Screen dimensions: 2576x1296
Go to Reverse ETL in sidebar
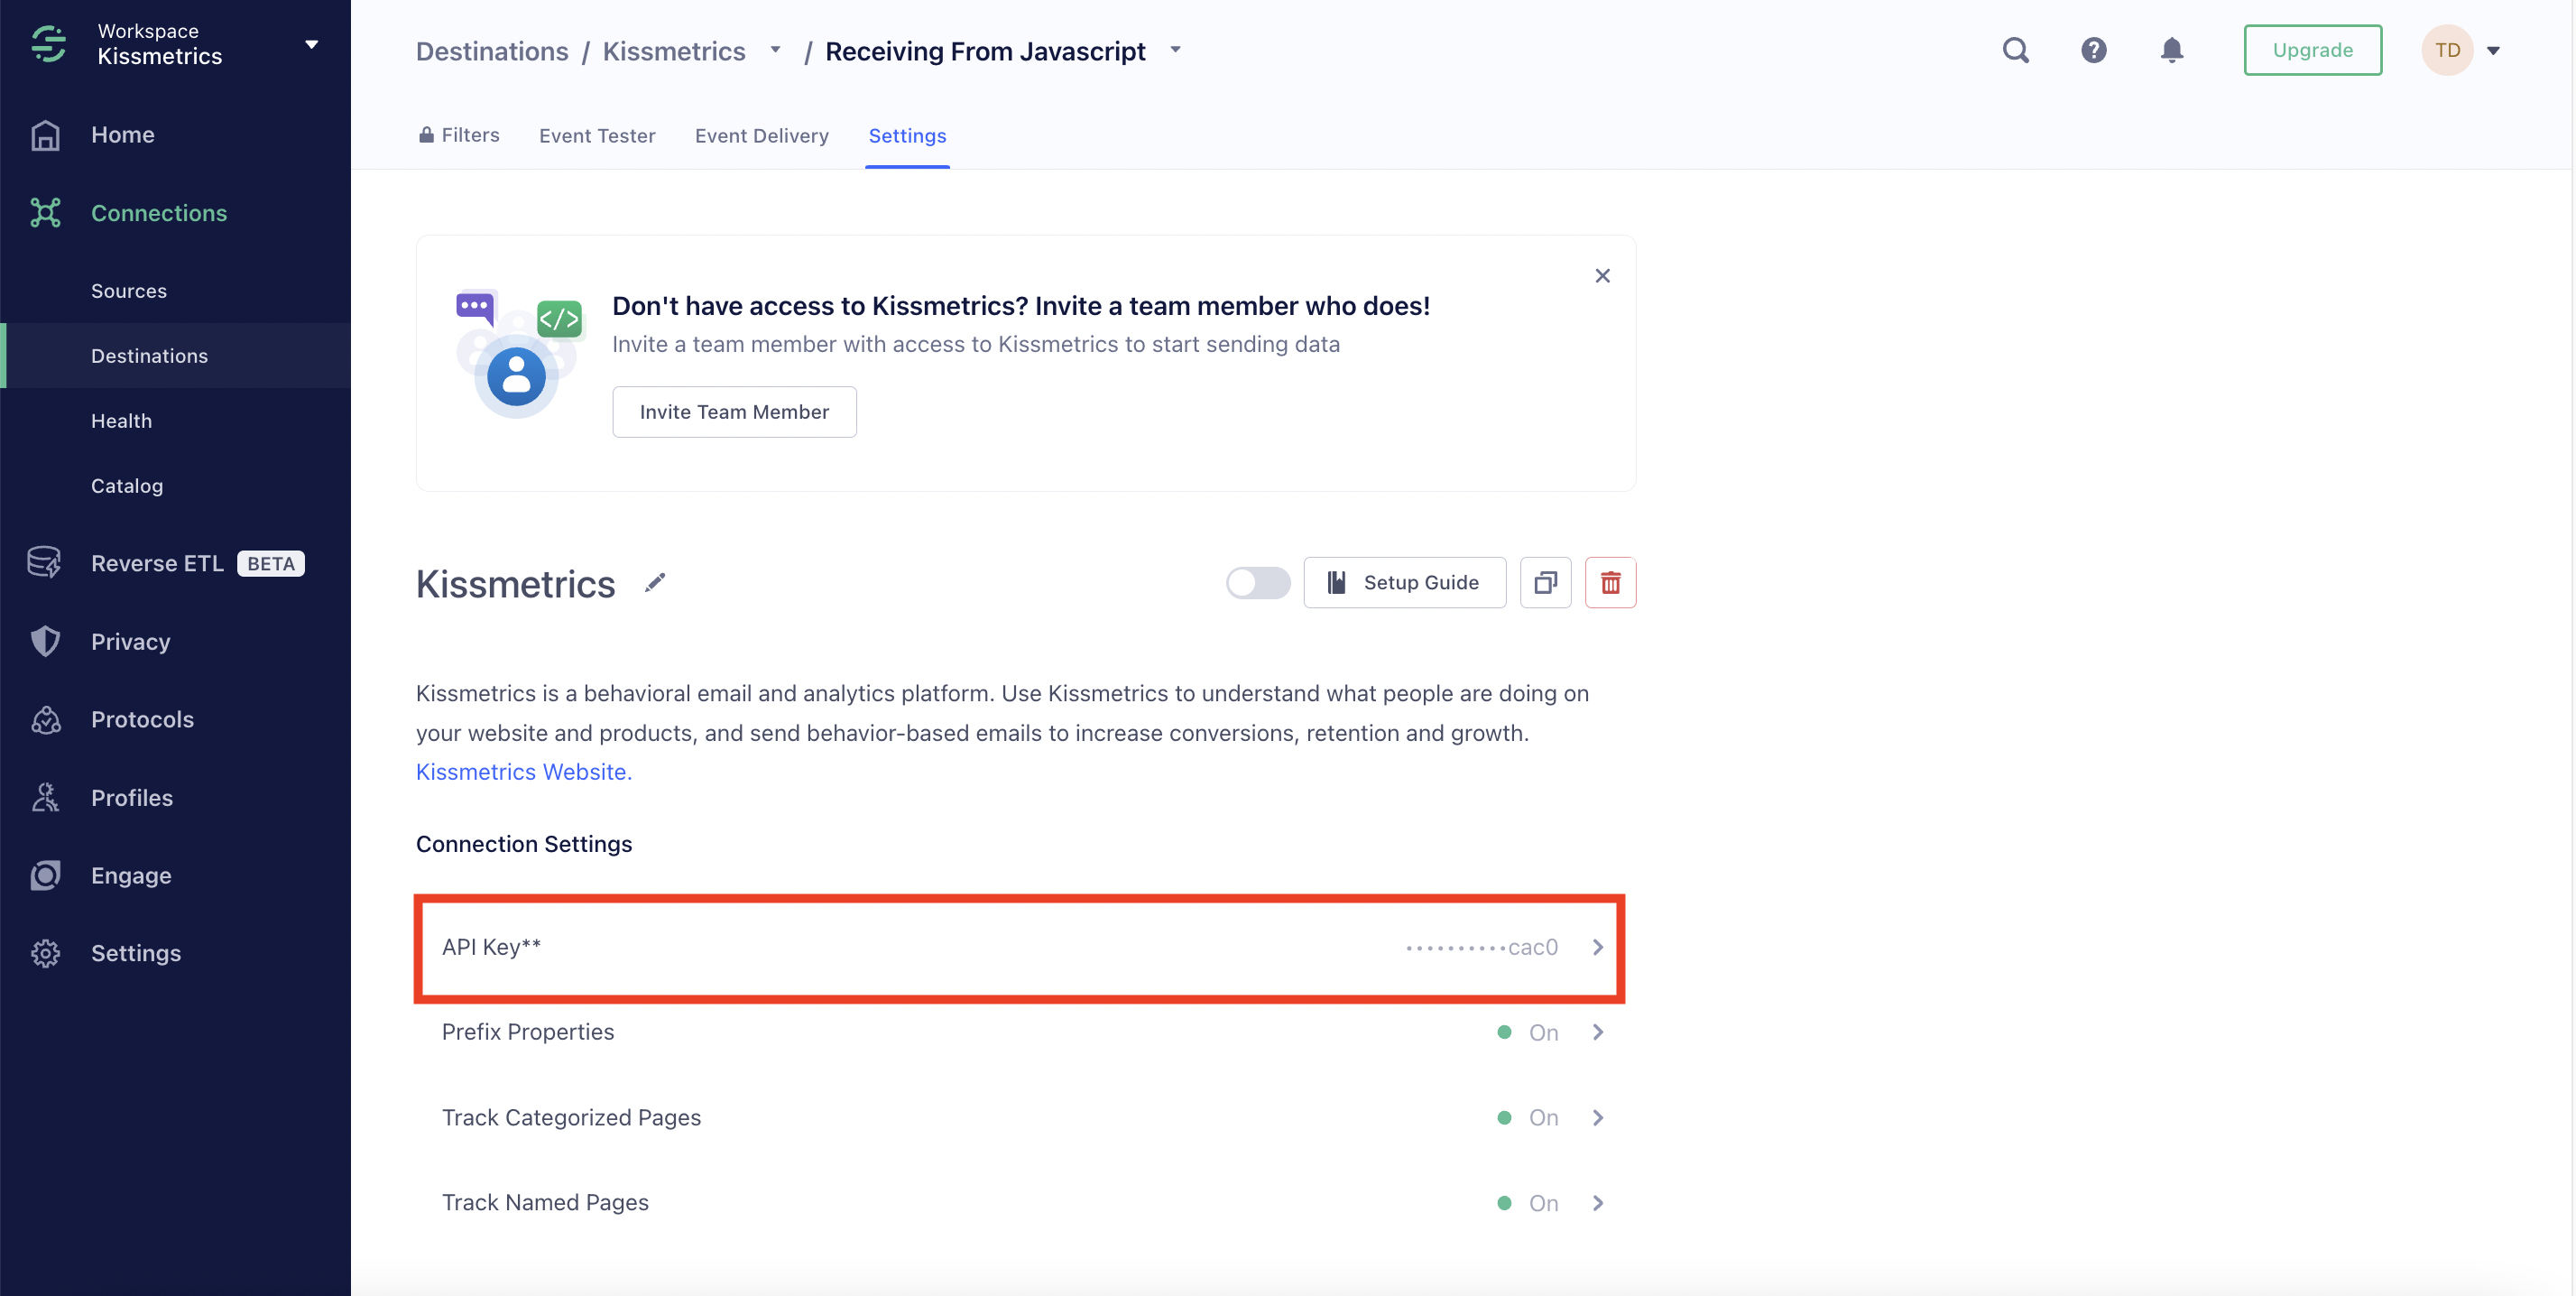pos(157,564)
